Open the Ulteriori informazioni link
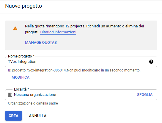Screen dimensions: 162x123 [58, 32]
